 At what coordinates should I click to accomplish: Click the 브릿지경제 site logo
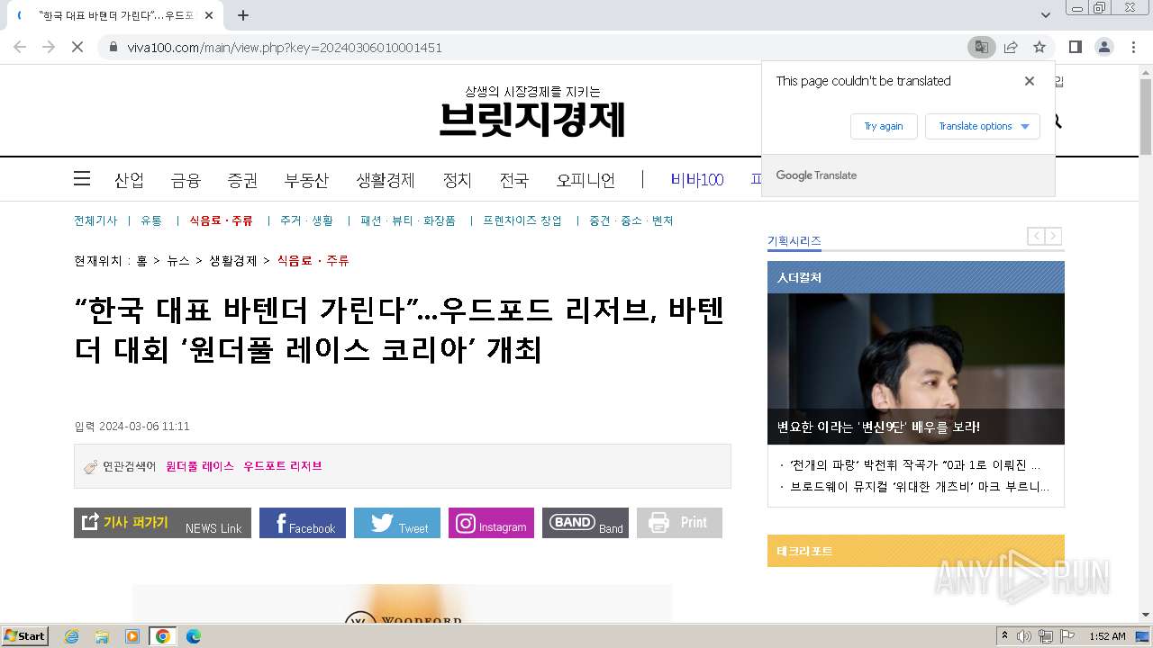click(532, 119)
